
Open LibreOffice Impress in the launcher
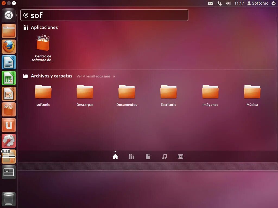click(x=8, y=94)
